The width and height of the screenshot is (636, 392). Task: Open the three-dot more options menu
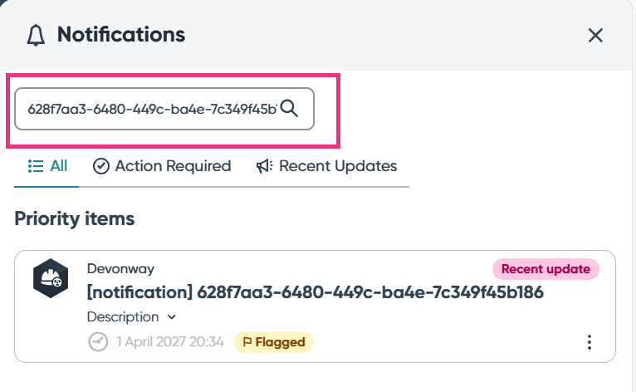click(590, 342)
